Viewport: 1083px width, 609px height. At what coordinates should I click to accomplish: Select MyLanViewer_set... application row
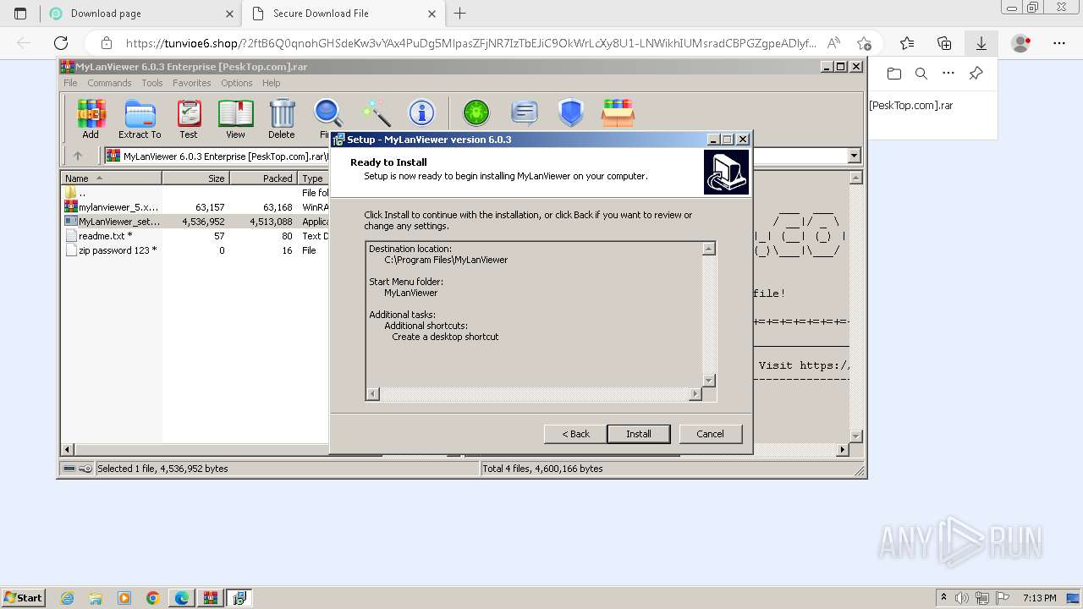click(195, 222)
